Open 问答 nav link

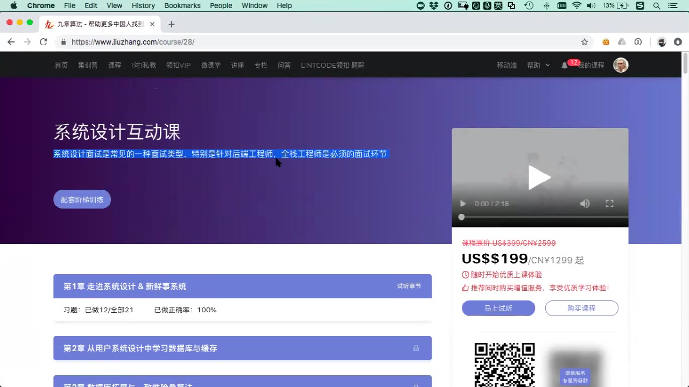pyautogui.click(x=284, y=65)
